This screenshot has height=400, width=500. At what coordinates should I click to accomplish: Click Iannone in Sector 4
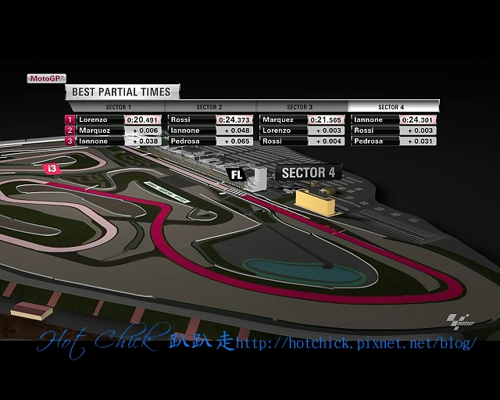(x=368, y=120)
